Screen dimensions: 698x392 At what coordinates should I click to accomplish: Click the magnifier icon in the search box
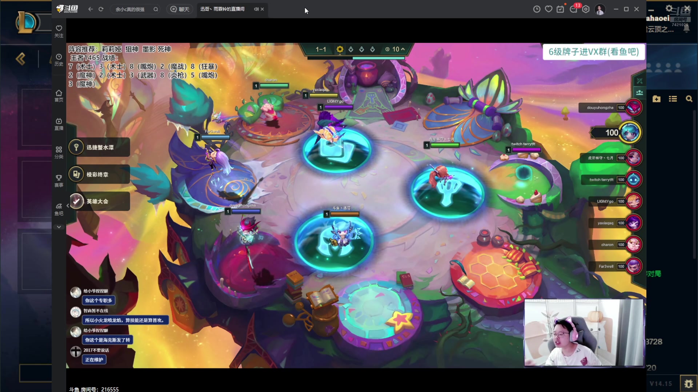tap(156, 9)
